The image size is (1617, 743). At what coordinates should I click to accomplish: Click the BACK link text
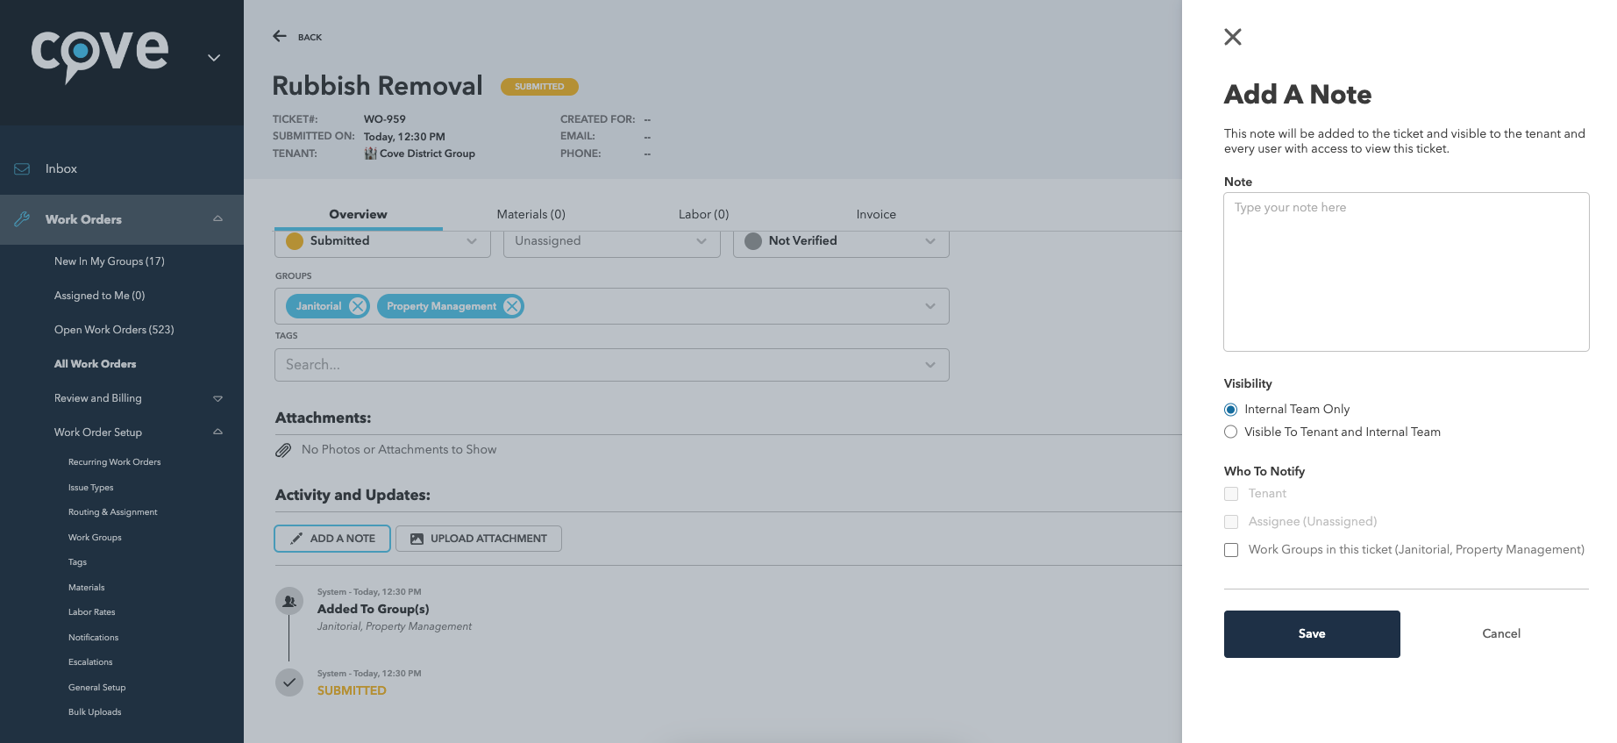coord(310,38)
